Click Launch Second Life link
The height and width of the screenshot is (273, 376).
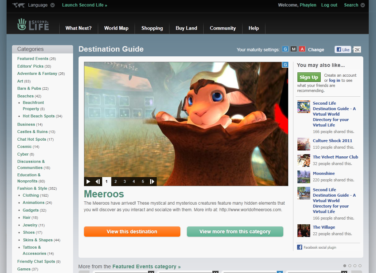coord(85,5)
